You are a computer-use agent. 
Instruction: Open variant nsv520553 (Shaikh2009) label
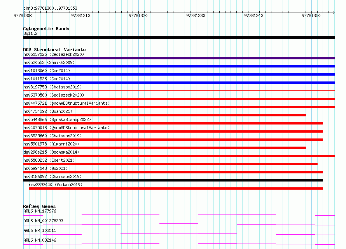[x=49, y=62]
